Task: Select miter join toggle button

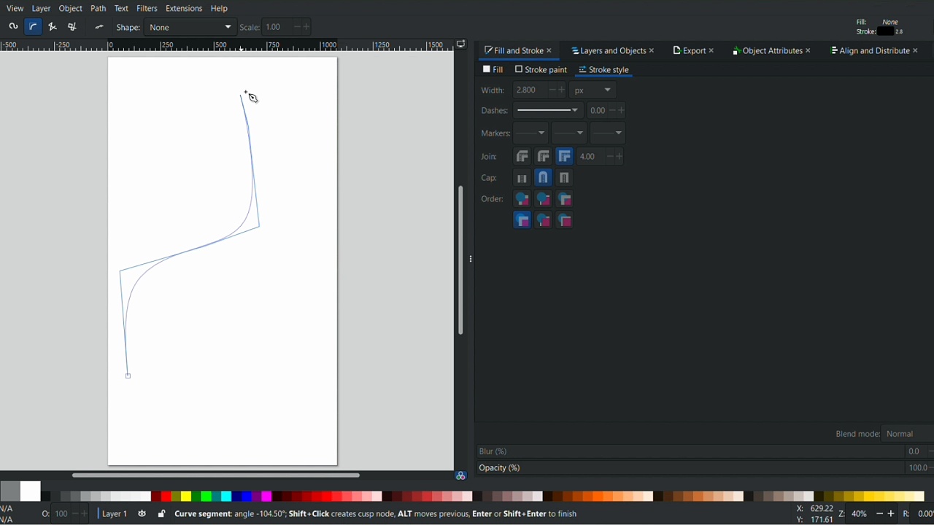Action: [x=565, y=157]
